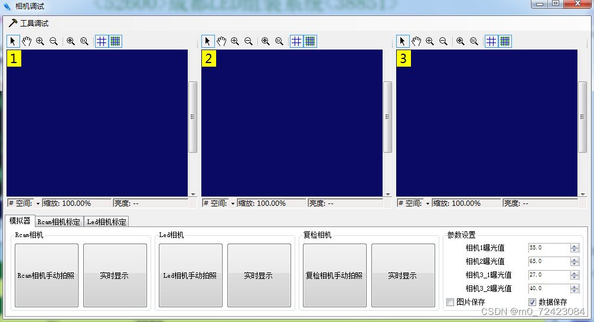This screenshot has width=594, height=322.
Task: Toggle coarse grid overlay in viewer 1
Action: [x=102, y=41]
